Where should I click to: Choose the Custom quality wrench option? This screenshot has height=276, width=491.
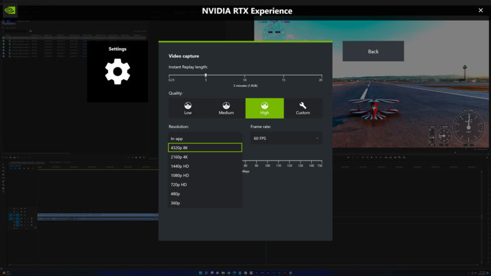tap(303, 108)
